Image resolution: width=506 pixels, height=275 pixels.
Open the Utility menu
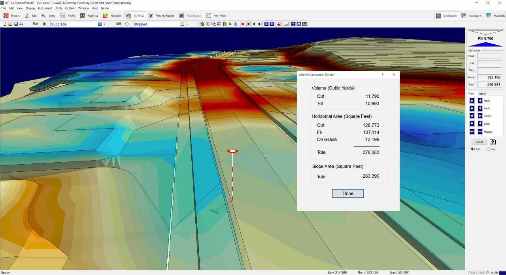point(59,8)
